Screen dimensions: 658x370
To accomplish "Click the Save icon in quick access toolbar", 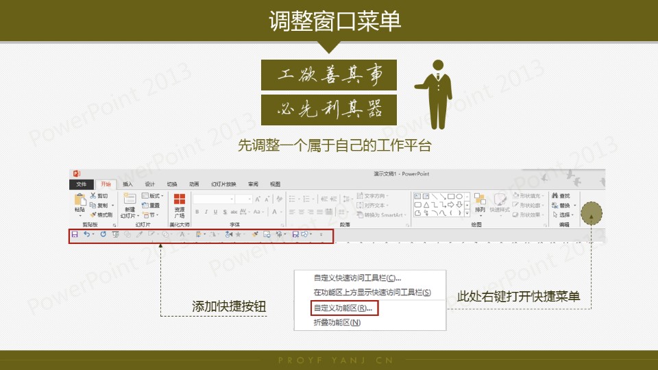I will (x=75, y=234).
